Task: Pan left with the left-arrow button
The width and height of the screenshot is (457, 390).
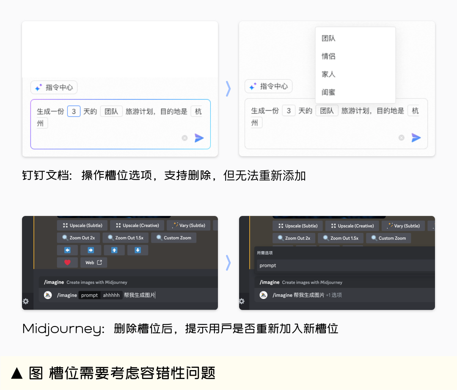Action: point(67,250)
